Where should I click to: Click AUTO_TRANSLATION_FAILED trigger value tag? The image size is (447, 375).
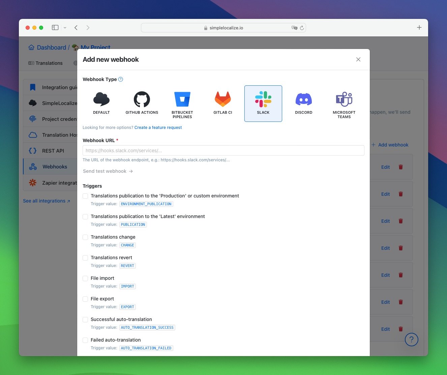(x=146, y=348)
